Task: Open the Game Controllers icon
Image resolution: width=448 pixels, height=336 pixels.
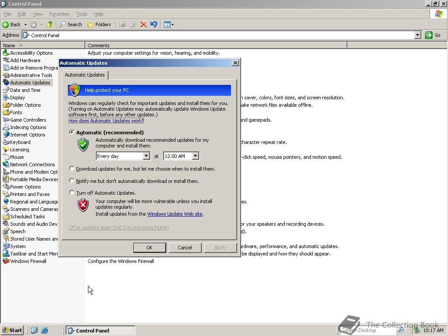Action: point(6,120)
